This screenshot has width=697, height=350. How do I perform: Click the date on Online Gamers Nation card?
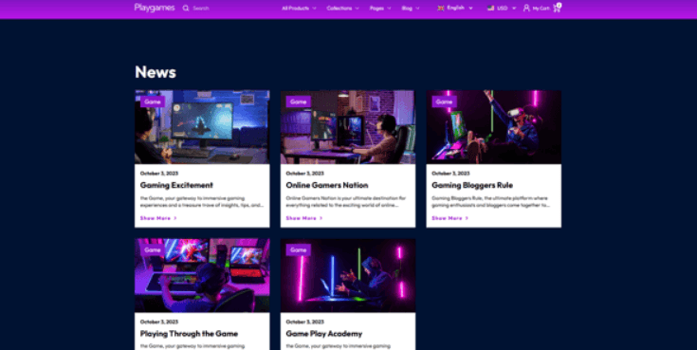click(305, 174)
